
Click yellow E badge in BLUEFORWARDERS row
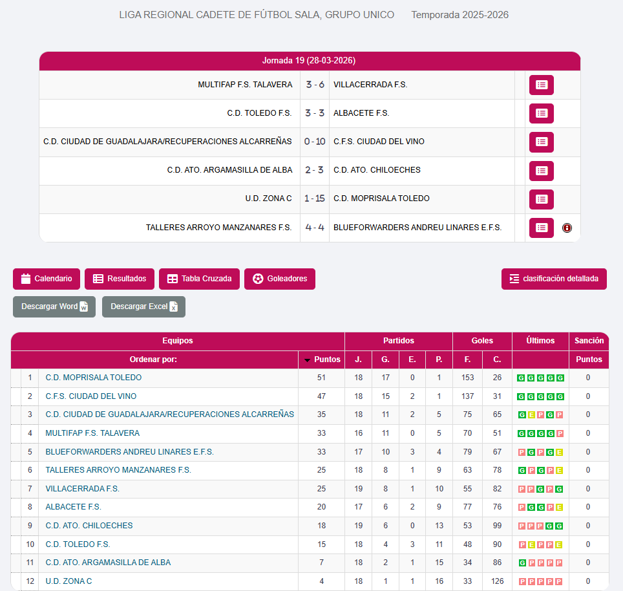tap(559, 452)
